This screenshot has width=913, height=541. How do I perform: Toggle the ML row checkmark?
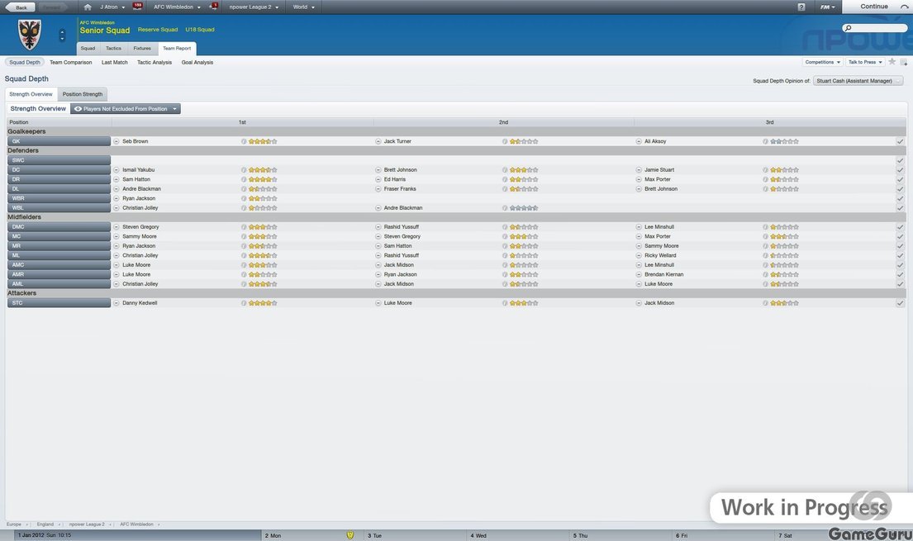point(900,256)
